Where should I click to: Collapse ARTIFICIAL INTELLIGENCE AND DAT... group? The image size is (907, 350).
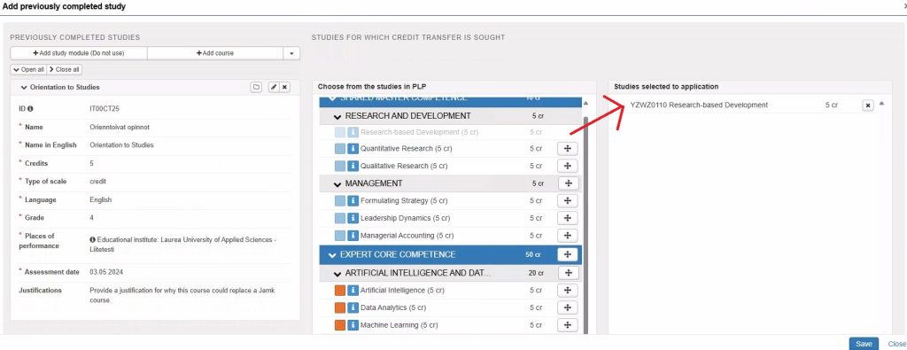tap(337, 273)
